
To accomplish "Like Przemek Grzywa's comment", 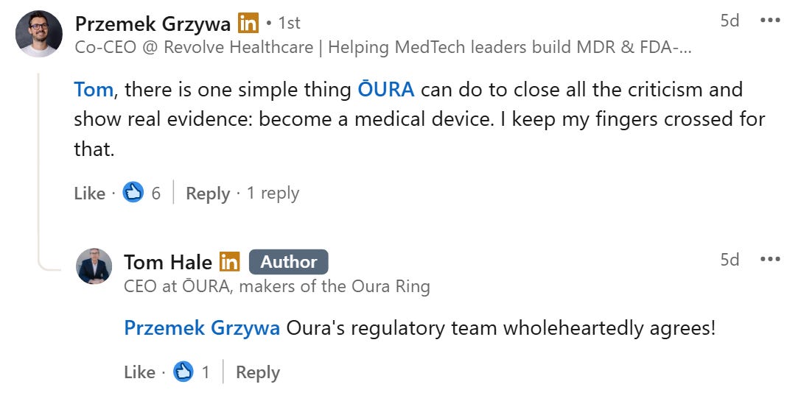I will click(89, 194).
